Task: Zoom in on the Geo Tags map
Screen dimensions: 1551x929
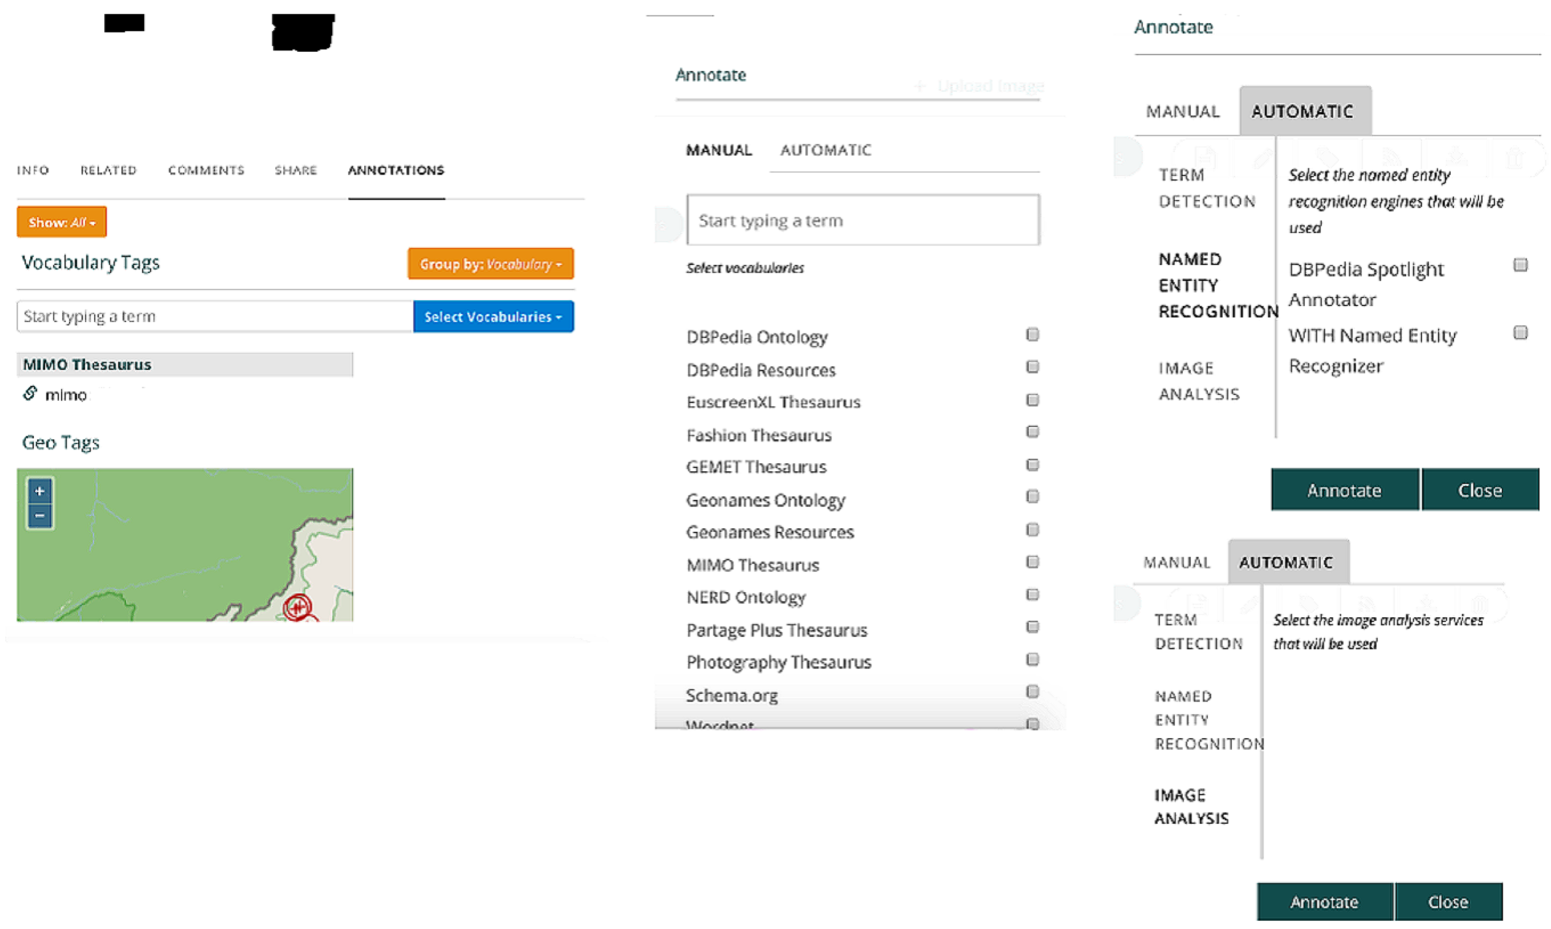Action: click(x=39, y=491)
